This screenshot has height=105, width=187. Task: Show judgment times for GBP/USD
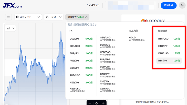coord(108,40)
